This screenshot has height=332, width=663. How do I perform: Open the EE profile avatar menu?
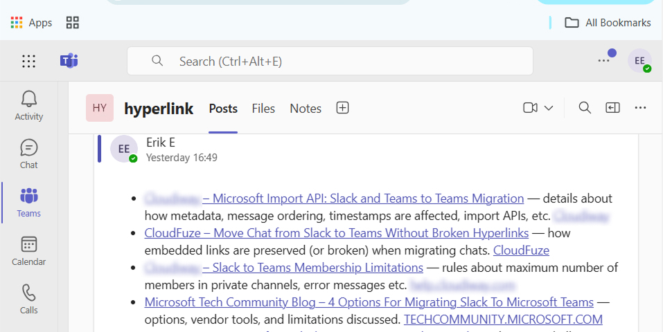pos(639,61)
